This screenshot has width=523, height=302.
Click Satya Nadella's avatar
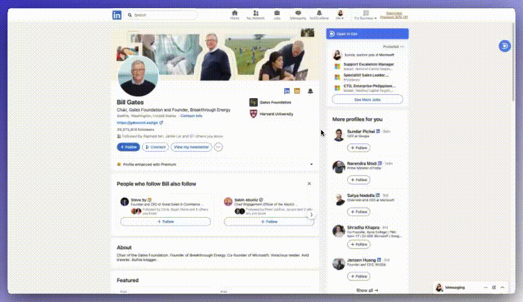[x=339, y=199]
